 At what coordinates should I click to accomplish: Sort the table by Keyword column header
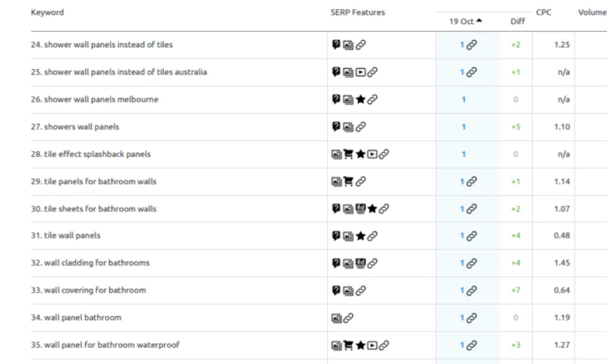pyautogui.click(x=47, y=12)
